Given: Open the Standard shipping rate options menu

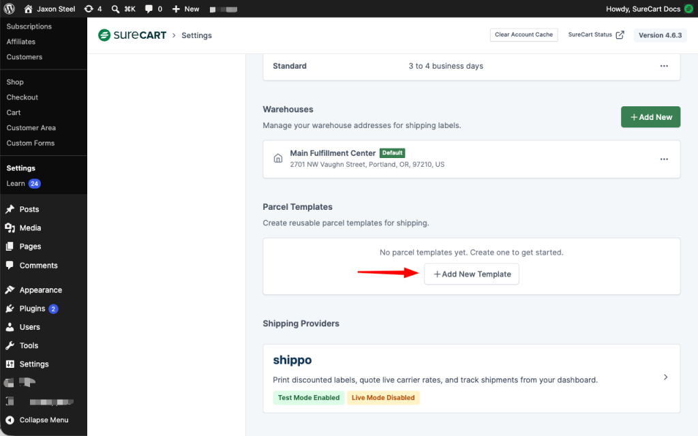Looking at the screenshot, I should tap(664, 66).
